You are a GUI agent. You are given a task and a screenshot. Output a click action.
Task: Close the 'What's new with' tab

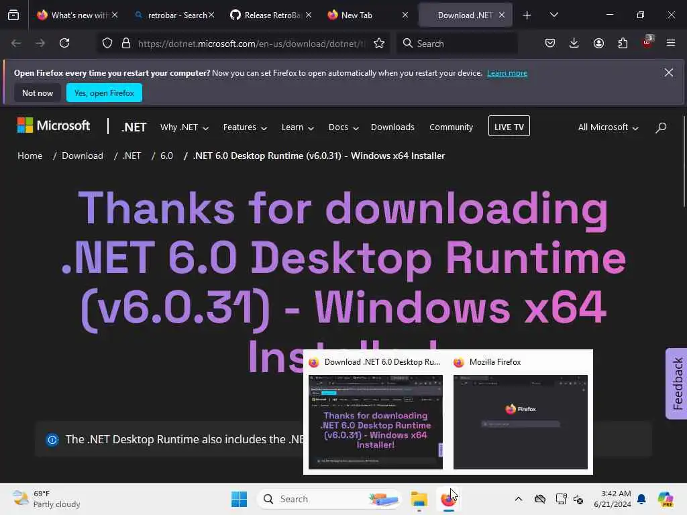pos(115,15)
